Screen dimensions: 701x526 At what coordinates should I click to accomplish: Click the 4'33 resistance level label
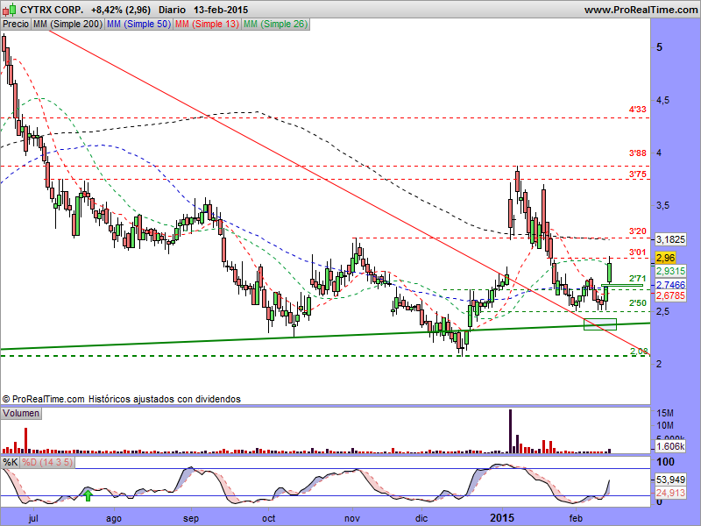coord(638,110)
